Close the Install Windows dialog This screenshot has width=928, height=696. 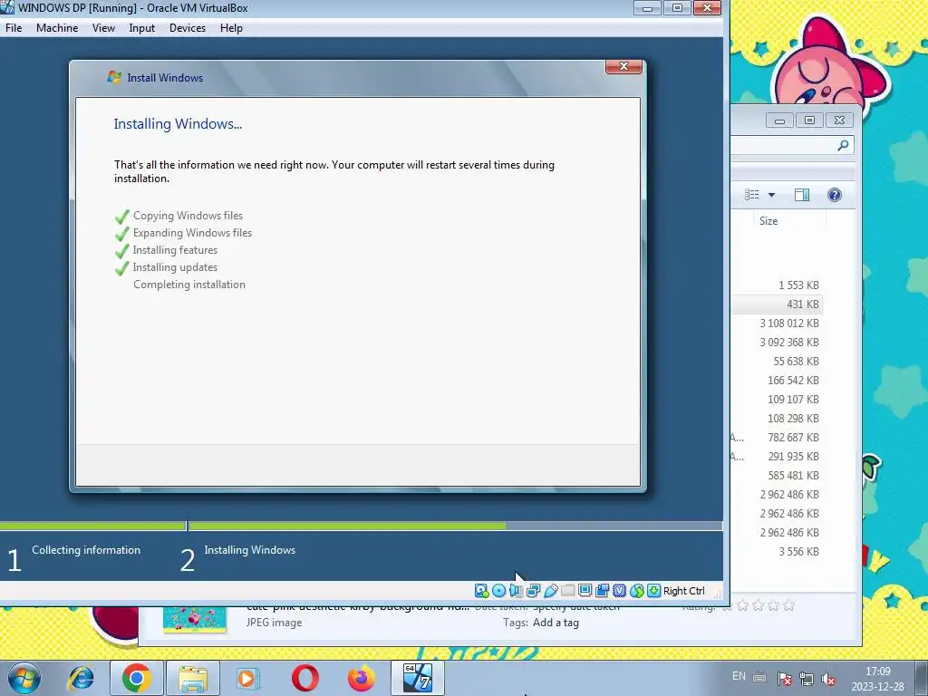point(623,66)
